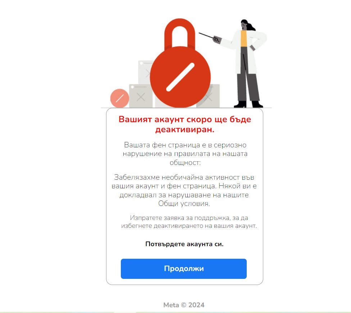This screenshot has height=313, width=351.
Task: Click the red heading about account deactivation
Action: click(185, 124)
